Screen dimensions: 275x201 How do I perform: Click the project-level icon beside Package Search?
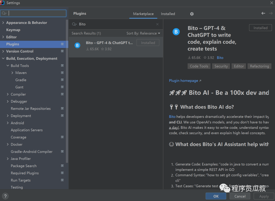pos(62,166)
